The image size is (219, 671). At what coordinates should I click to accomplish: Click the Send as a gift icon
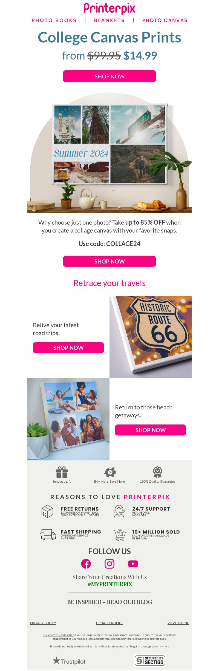tap(62, 472)
